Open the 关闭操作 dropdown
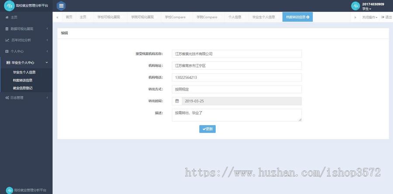393x194 pixels. 370,17
